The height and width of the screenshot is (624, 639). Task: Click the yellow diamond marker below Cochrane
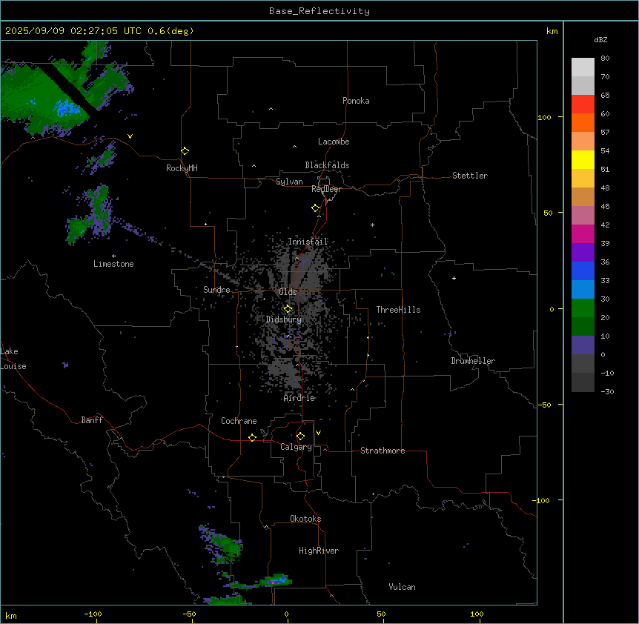[252, 437]
